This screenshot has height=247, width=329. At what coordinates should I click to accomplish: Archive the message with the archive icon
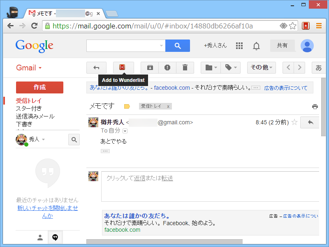[x=150, y=68]
